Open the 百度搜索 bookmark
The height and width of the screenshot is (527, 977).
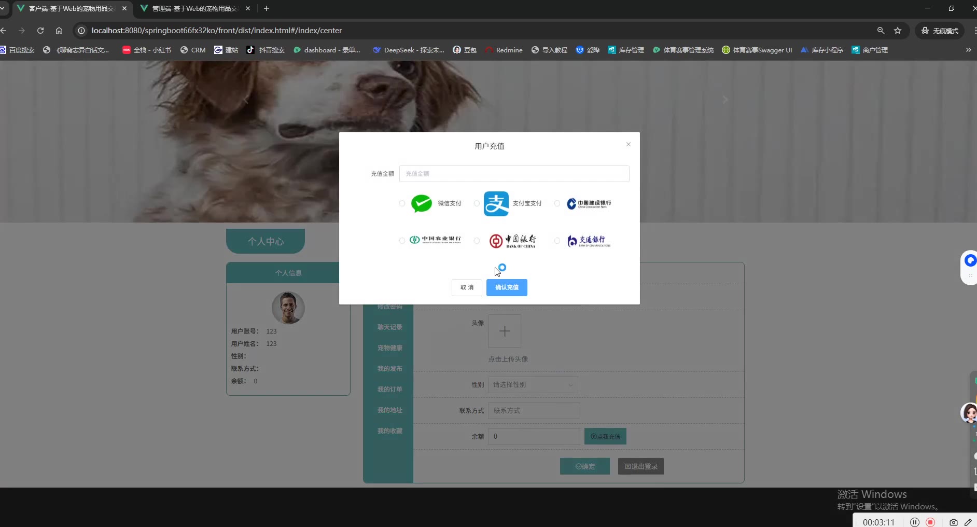click(x=18, y=50)
